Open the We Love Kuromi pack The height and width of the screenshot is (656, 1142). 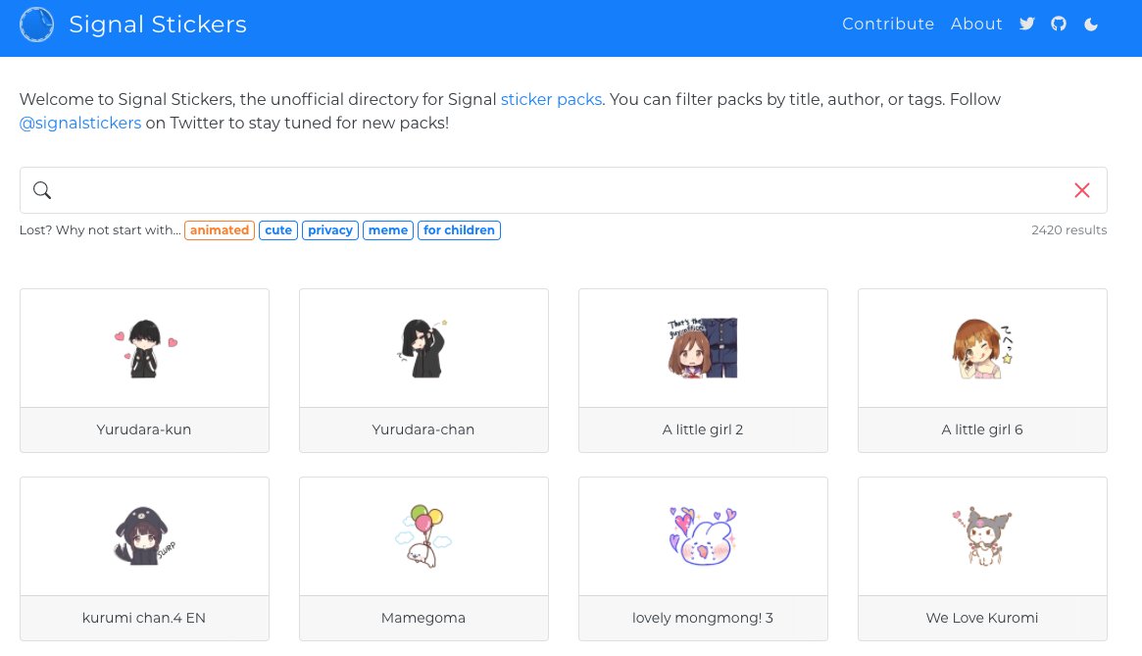[982, 558]
